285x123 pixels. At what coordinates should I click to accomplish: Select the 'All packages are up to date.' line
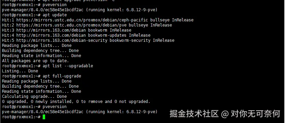36,61
